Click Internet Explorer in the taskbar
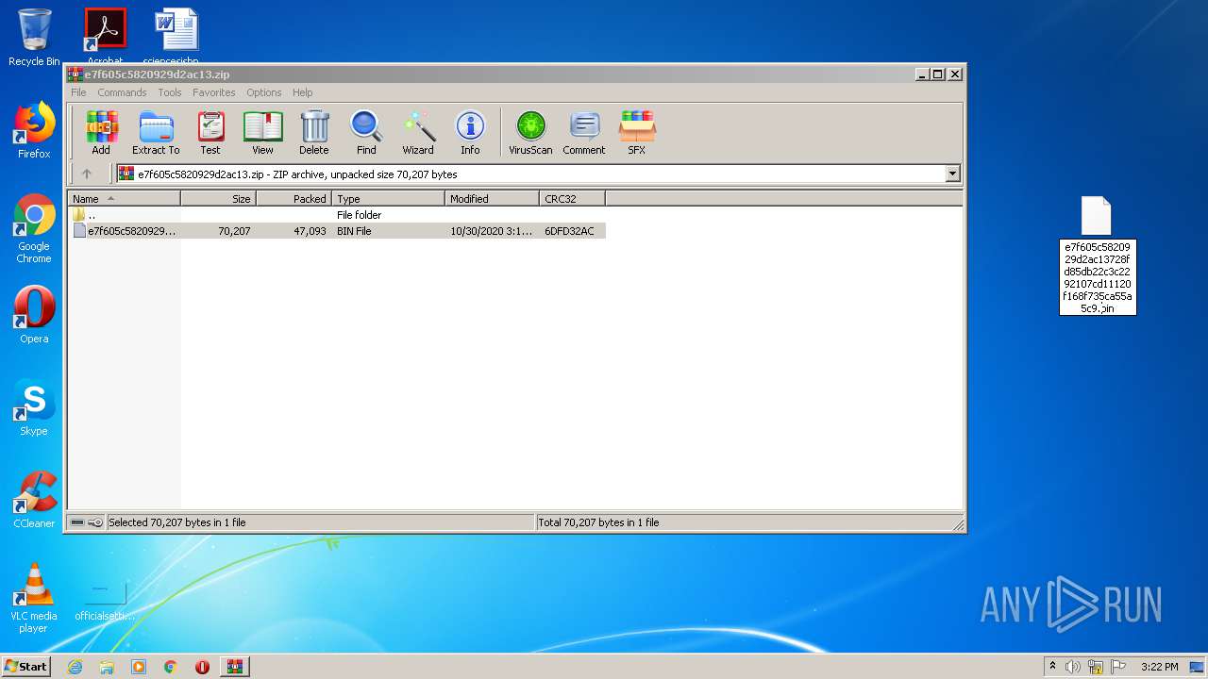Viewport: 1208px width, 679px height. (x=75, y=667)
